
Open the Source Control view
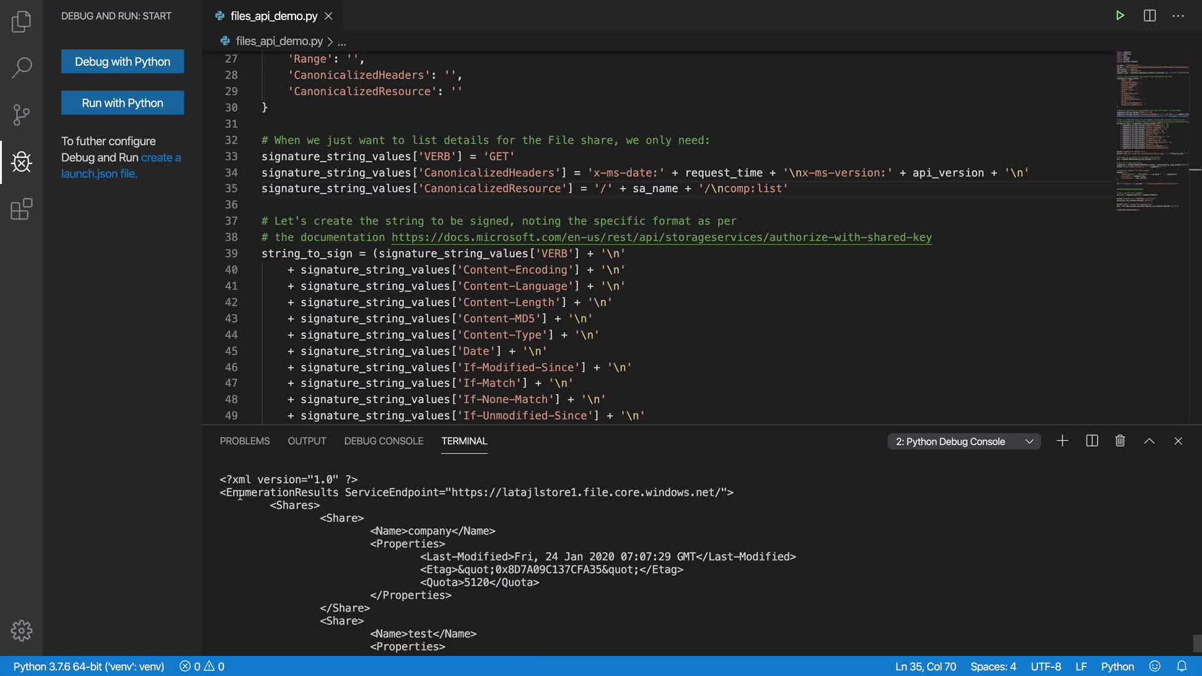(x=21, y=115)
